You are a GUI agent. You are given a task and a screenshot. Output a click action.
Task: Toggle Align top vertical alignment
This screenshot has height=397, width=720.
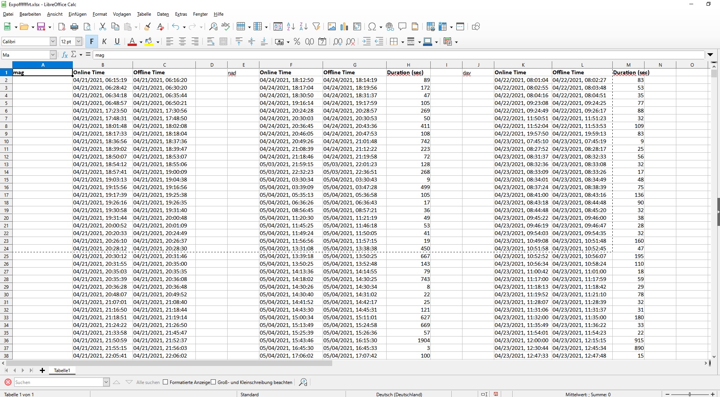coord(239,42)
